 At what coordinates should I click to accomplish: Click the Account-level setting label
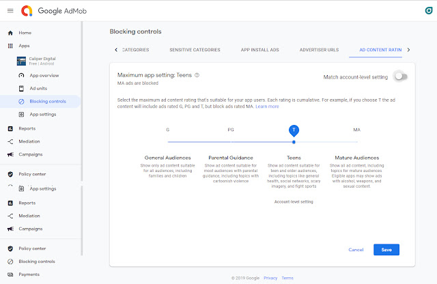294,202
